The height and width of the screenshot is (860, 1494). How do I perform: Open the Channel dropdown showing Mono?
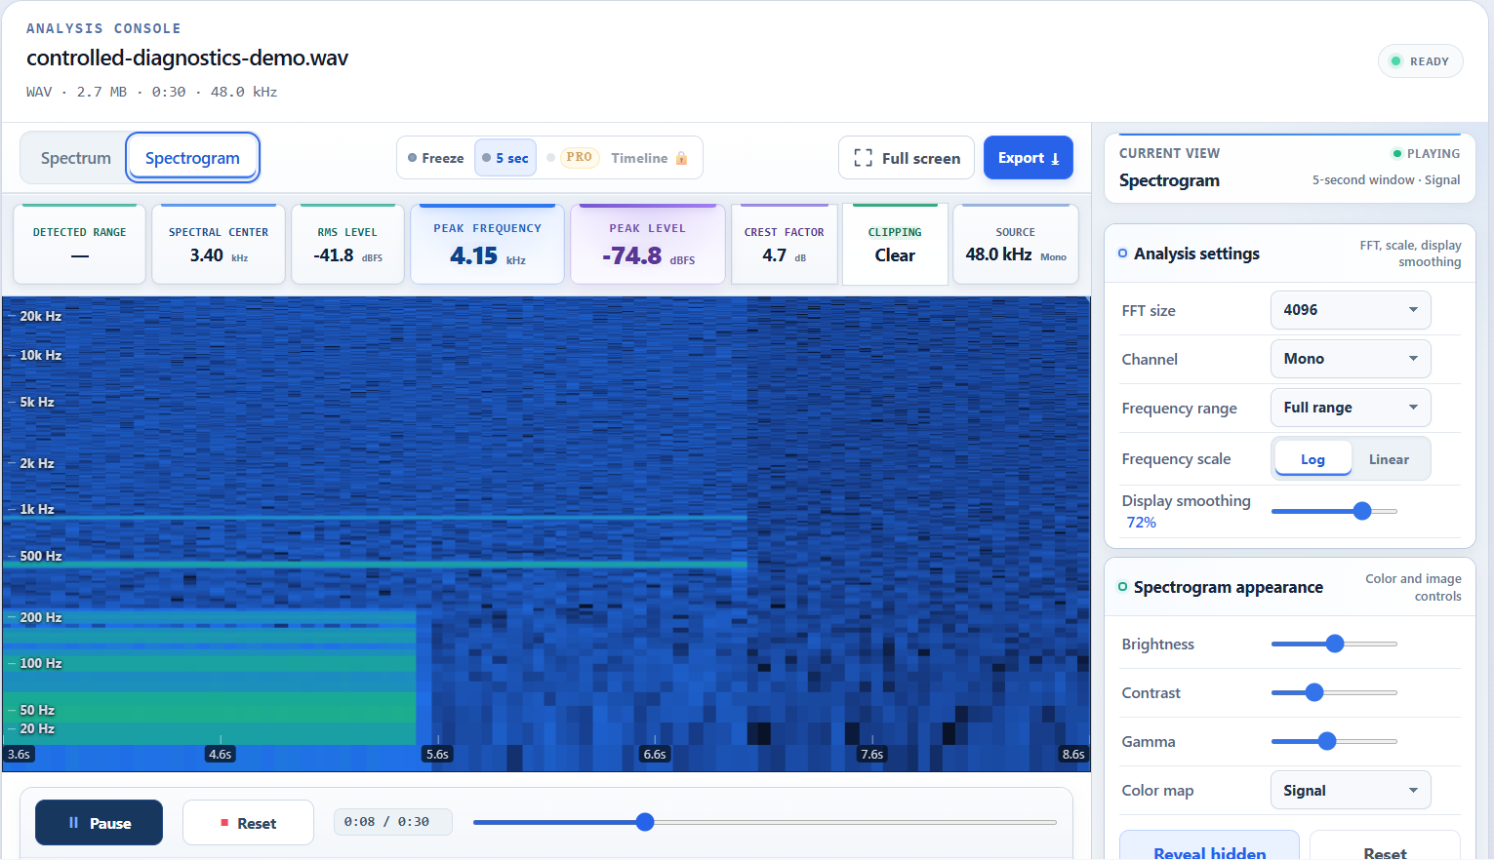1351,359
